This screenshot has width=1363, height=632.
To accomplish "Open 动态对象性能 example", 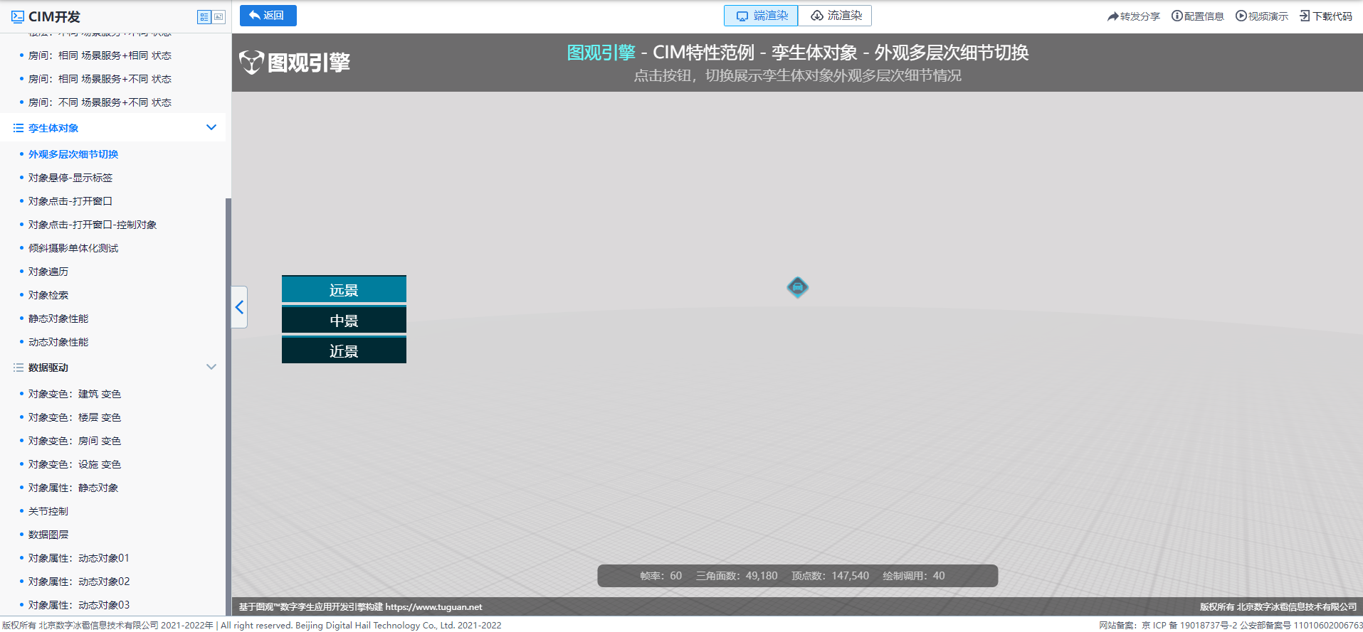I will click(x=58, y=342).
